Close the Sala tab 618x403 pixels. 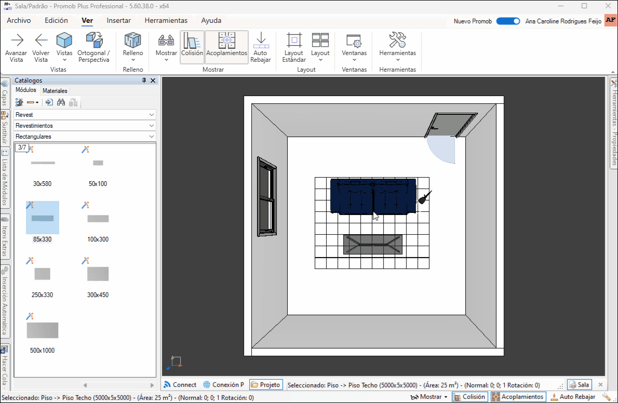click(601, 385)
